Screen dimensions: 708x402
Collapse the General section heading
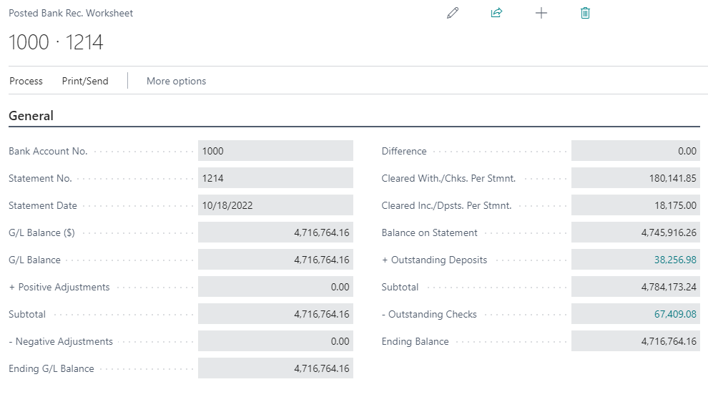coord(31,116)
